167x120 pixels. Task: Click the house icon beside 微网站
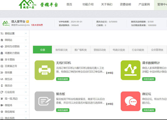point(2,40)
